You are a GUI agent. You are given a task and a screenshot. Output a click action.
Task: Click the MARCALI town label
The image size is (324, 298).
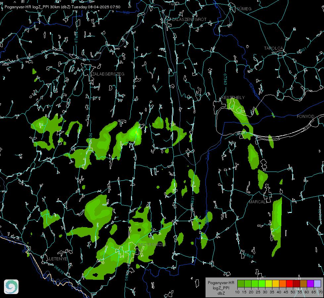coord(258,202)
